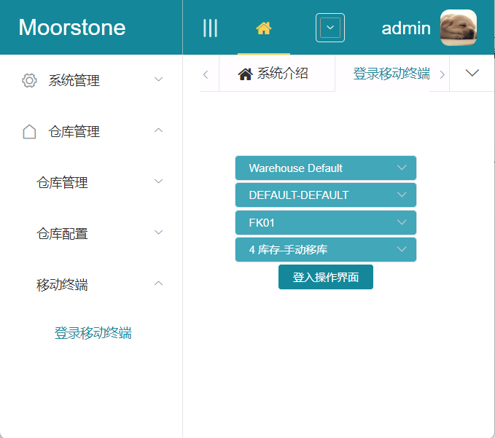The height and width of the screenshot is (438, 495).
Task: Open the admin user avatar picture
Action: 459,28
